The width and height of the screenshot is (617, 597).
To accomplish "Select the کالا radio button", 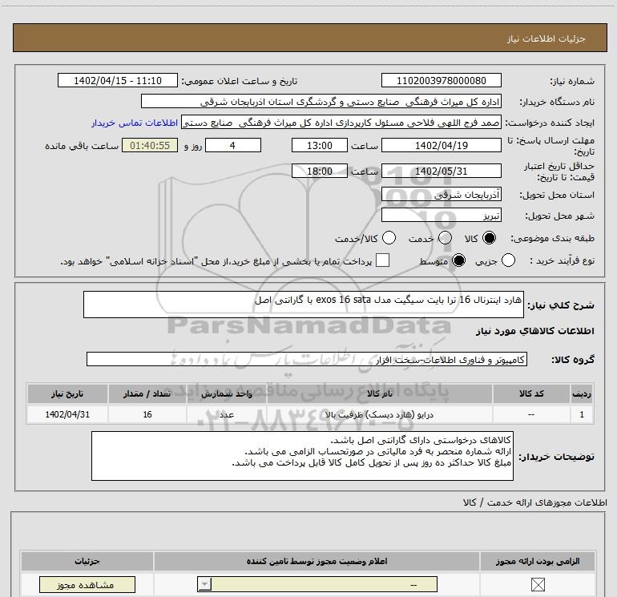I will 489,238.
